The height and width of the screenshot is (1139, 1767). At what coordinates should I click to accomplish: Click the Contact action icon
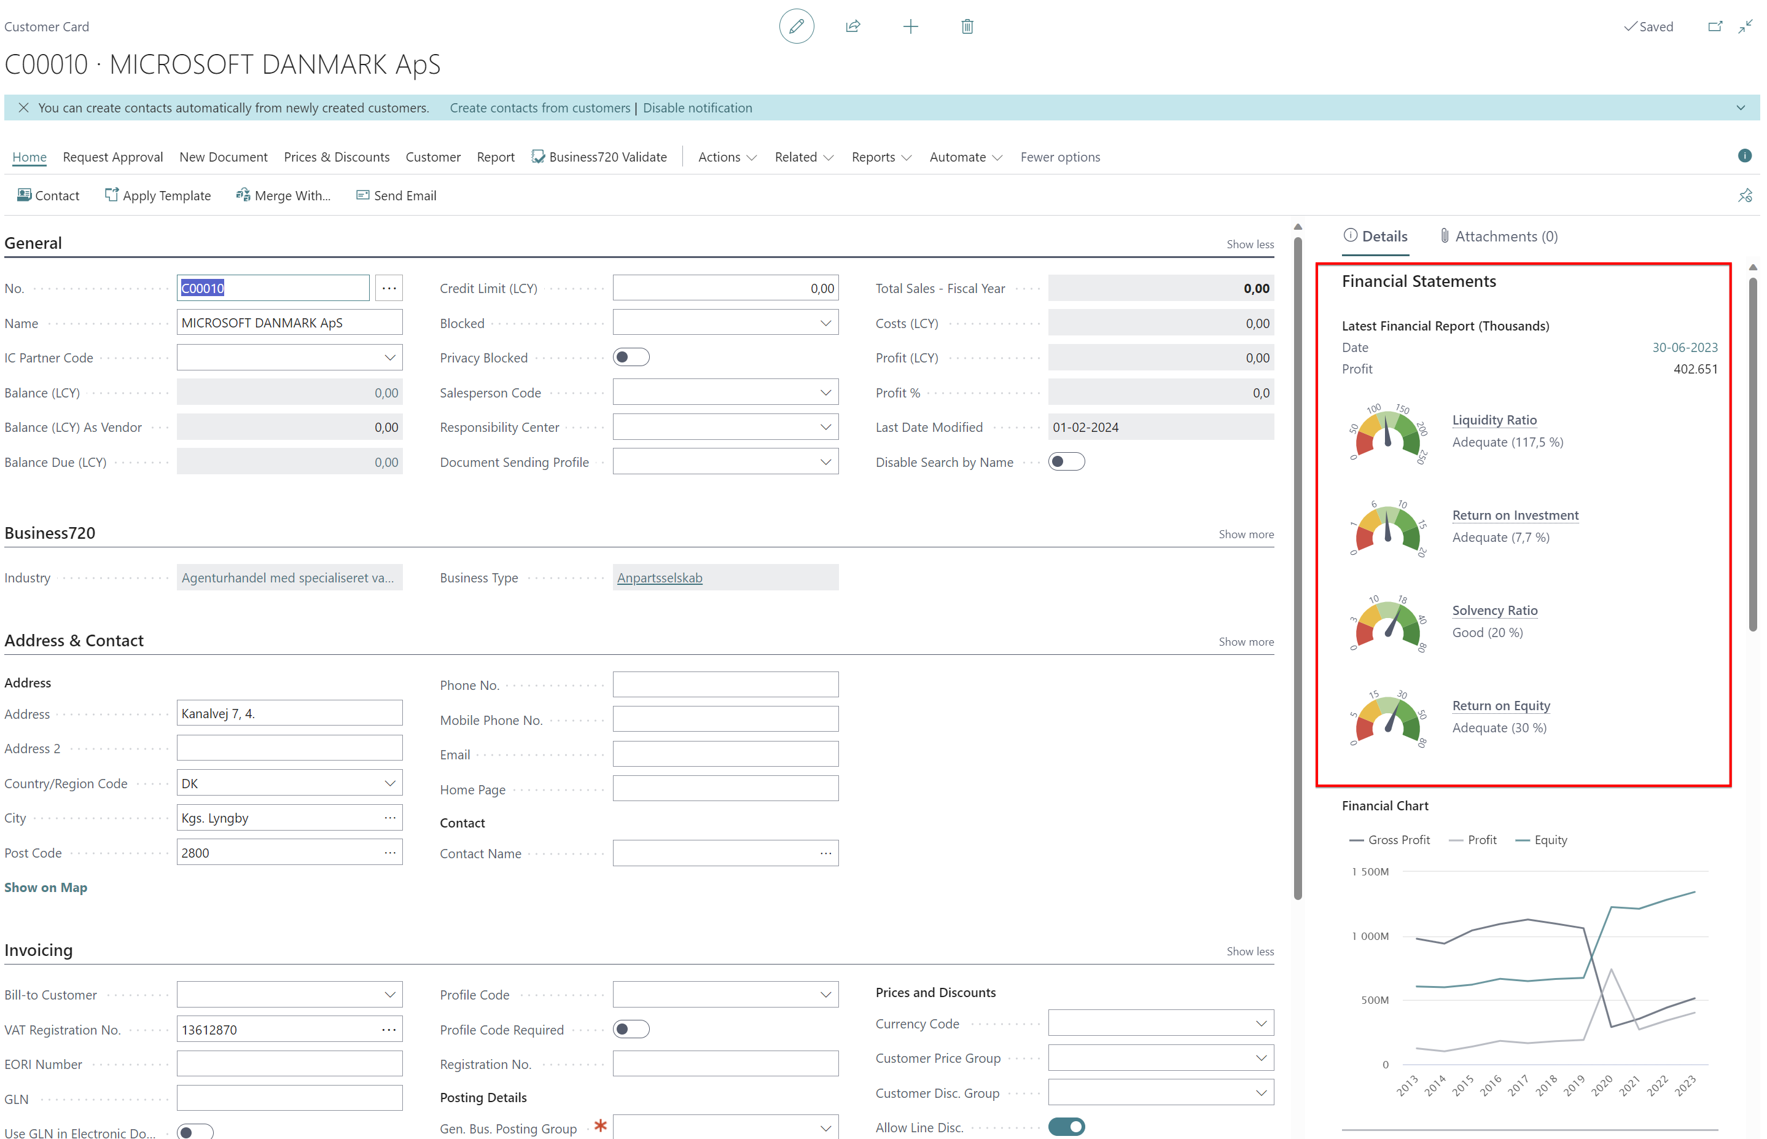coord(48,195)
